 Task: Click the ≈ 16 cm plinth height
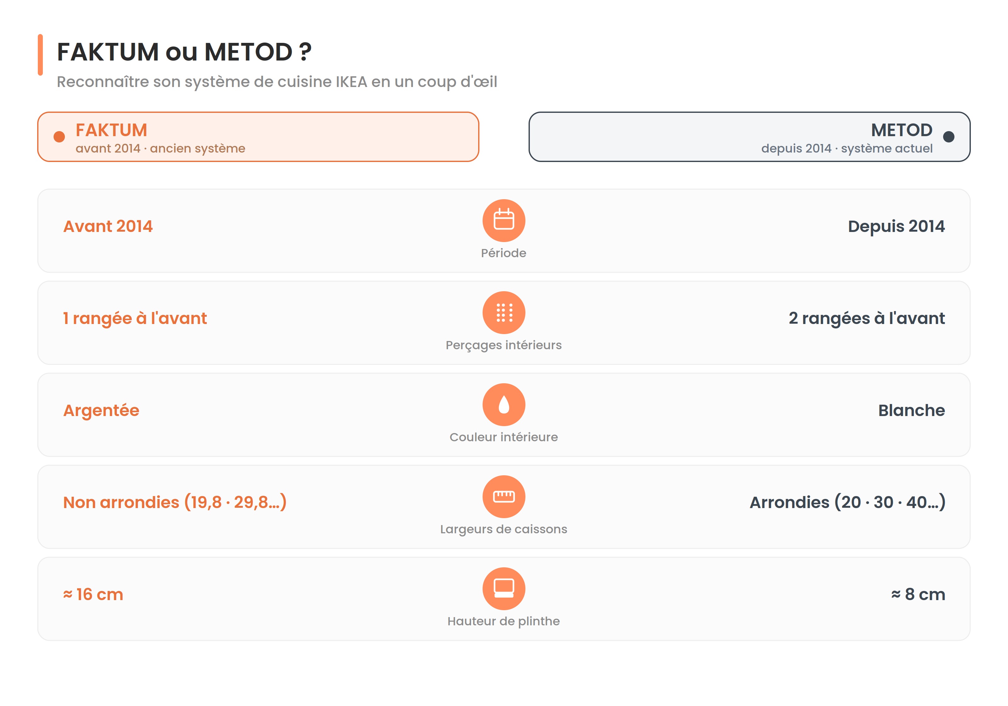click(x=93, y=594)
